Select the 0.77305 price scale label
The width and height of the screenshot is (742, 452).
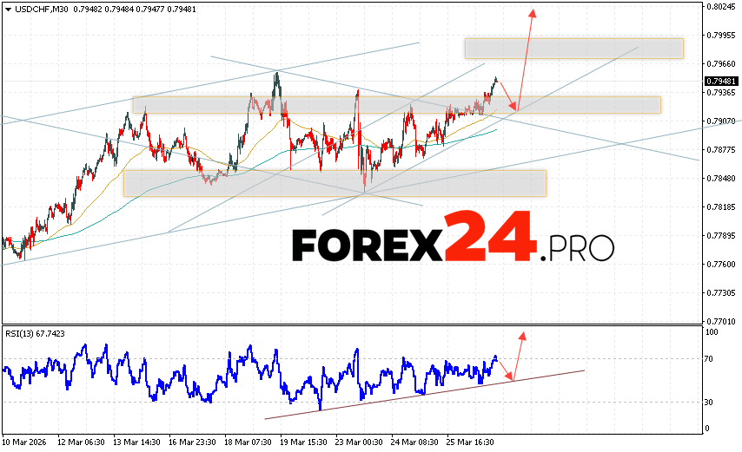pyautogui.click(x=720, y=293)
